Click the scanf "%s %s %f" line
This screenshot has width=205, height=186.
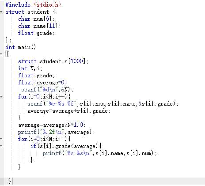point(103,104)
